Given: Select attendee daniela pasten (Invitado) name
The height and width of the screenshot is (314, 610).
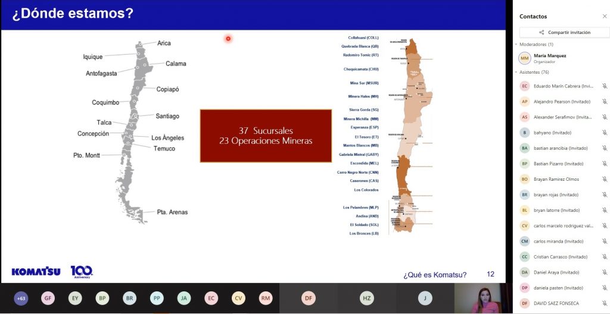Looking at the screenshot, I should click(558, 288).
